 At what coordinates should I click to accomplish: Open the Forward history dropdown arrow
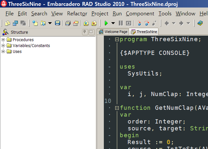click(188, 24)
